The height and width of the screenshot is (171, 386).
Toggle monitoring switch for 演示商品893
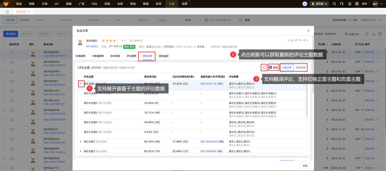click(x=12, y=81)
